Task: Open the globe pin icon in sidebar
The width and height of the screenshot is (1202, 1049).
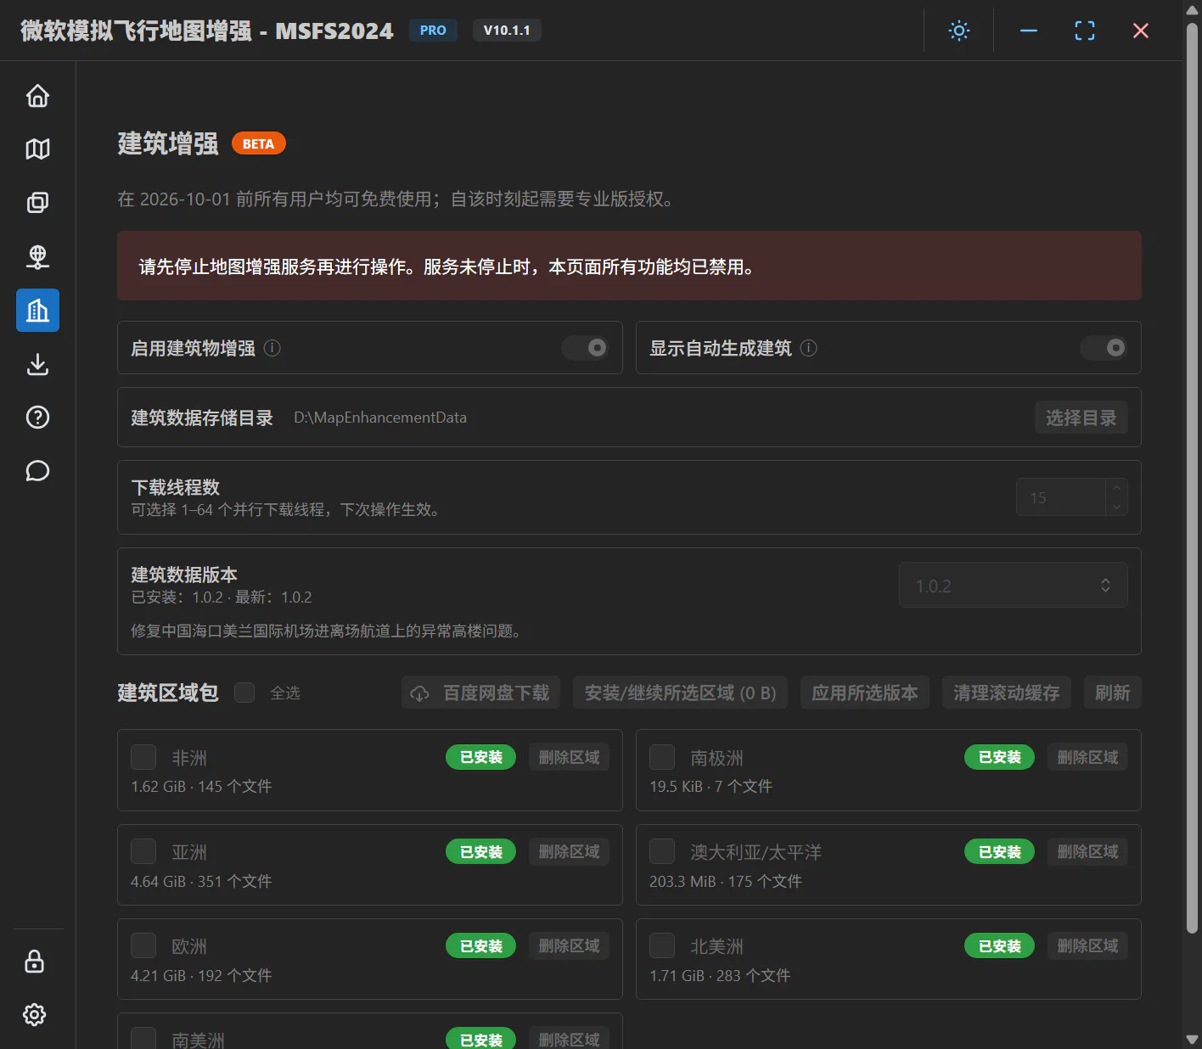Action: tap(37, 256)
